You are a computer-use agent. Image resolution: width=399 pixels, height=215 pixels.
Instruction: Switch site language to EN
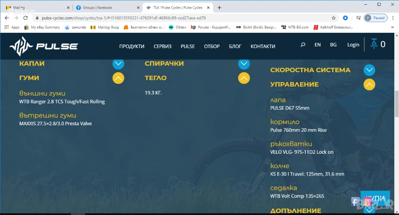point(318,44)
